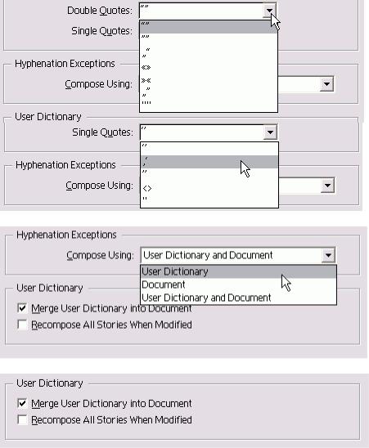
Task: Expand Compose Using showing User Dictionary and Document
Action: click(328, 255)
